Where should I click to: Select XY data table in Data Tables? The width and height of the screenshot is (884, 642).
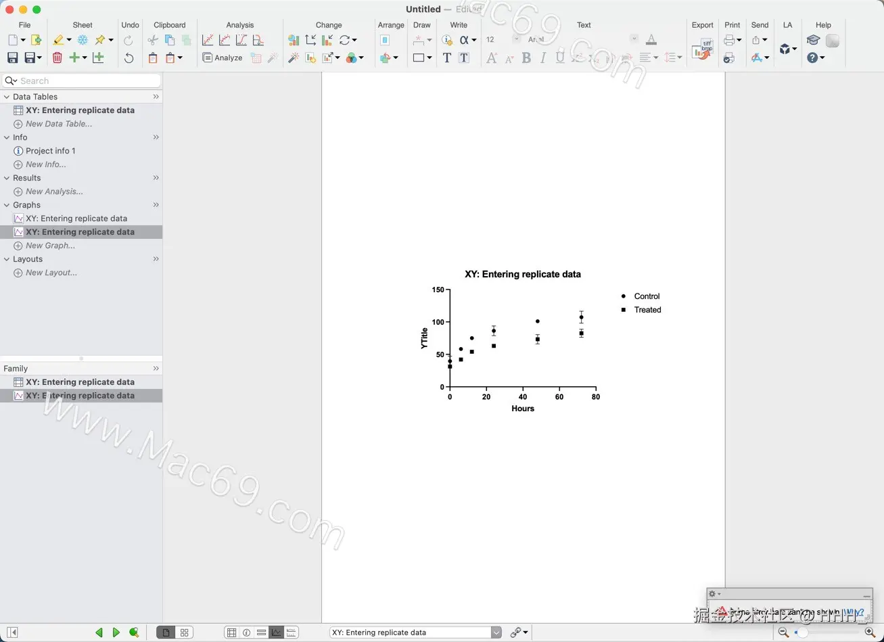(x=80, y=110)
